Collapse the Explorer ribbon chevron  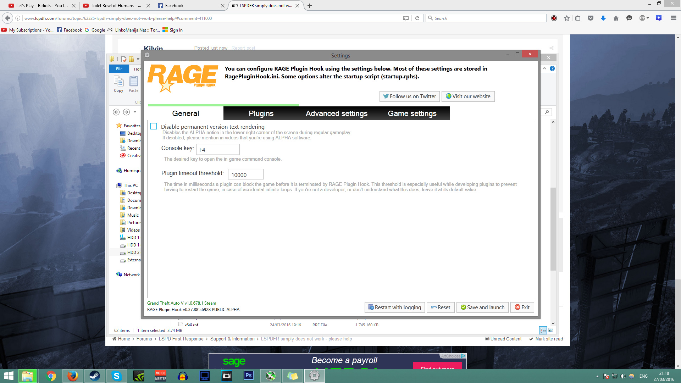tap(544, 68)
